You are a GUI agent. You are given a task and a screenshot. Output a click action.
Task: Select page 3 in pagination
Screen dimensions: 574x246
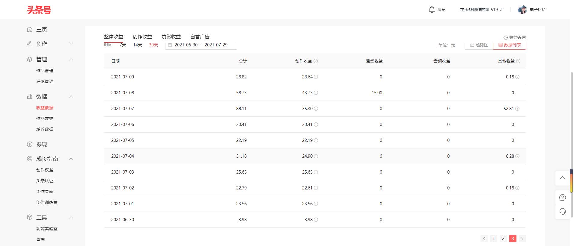tap(513, 239)
